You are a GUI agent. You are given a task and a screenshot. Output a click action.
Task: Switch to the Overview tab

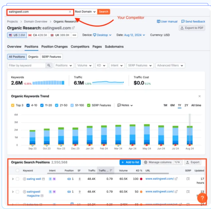pos(14,47)
